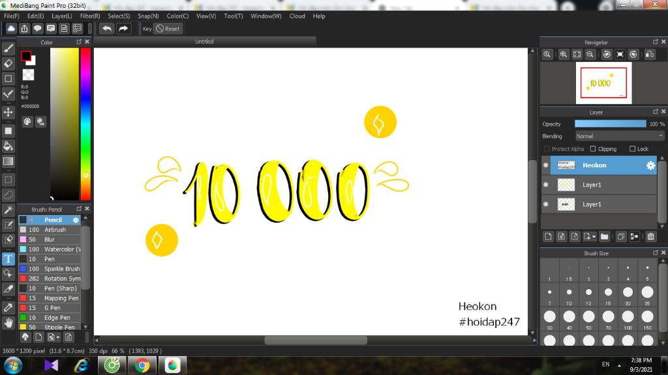Viewport: 668px width, 375px height.
Task: Click the cloud icon in top toolbar
Action: point(11,29)
